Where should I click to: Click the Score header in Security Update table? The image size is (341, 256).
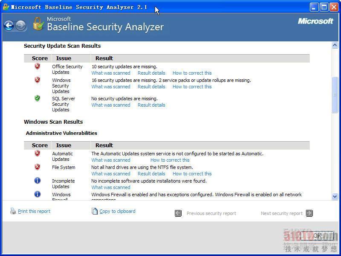40,58
